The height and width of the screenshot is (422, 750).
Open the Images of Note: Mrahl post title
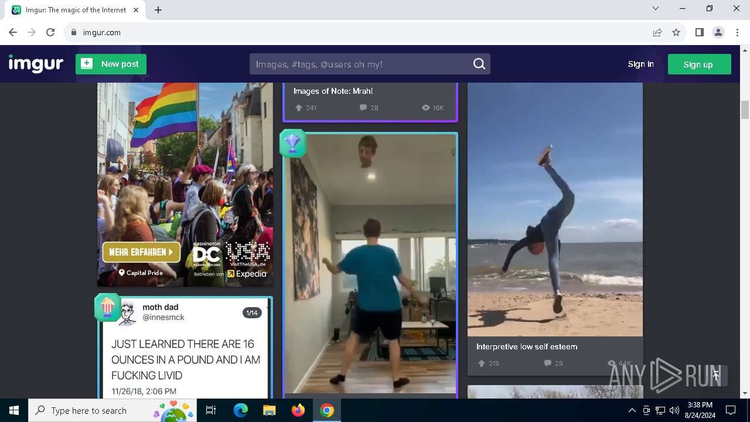click(333, 91)
